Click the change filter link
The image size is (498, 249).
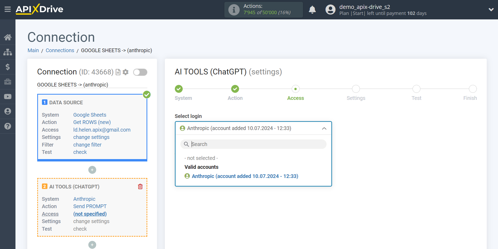point(87,145)
